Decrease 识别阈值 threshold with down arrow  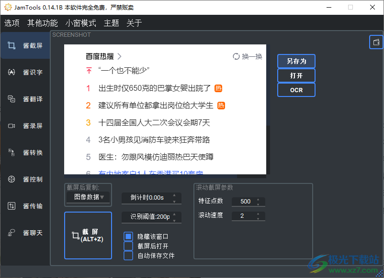174,220
